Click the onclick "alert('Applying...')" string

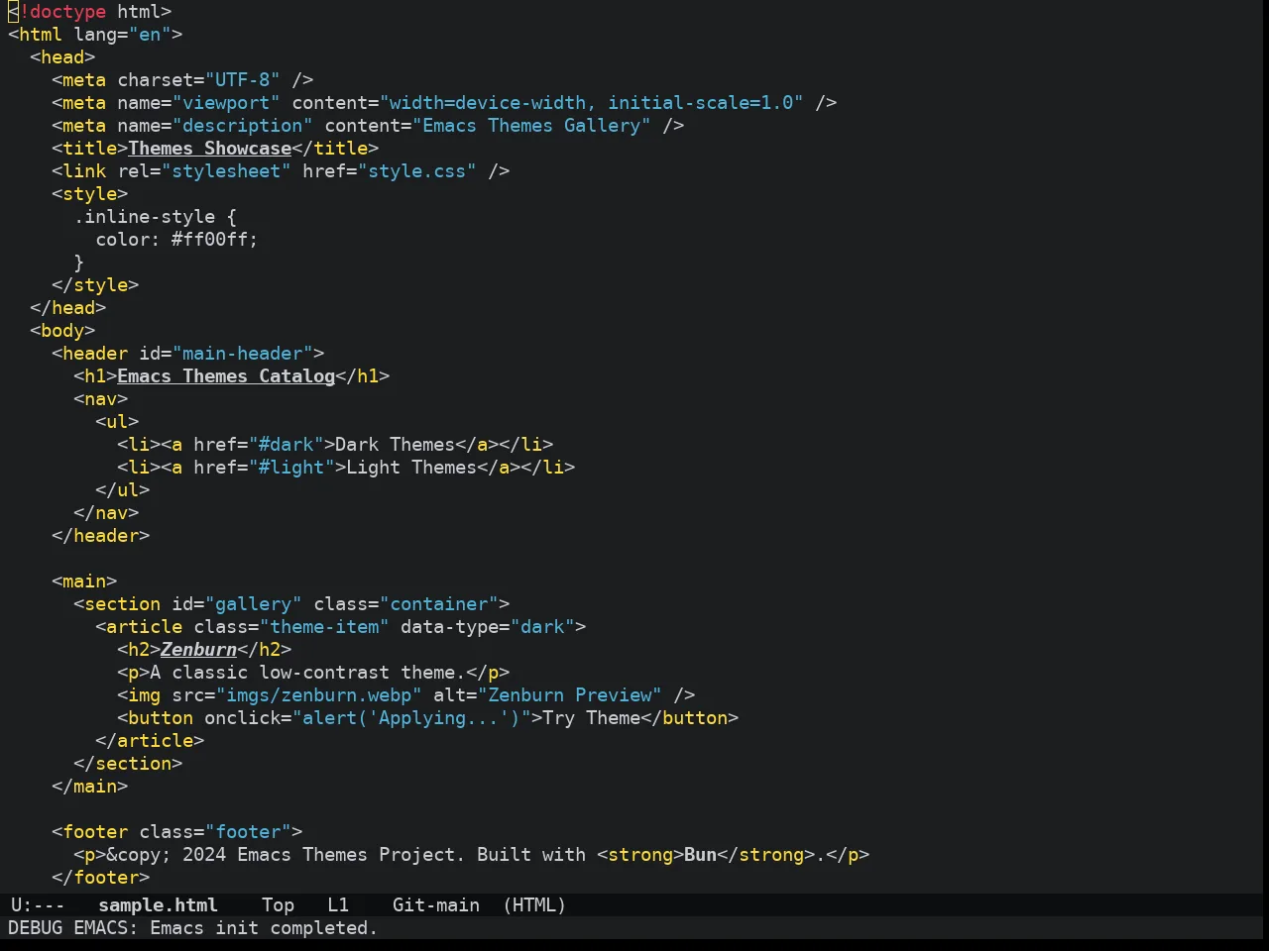point(412,718)
